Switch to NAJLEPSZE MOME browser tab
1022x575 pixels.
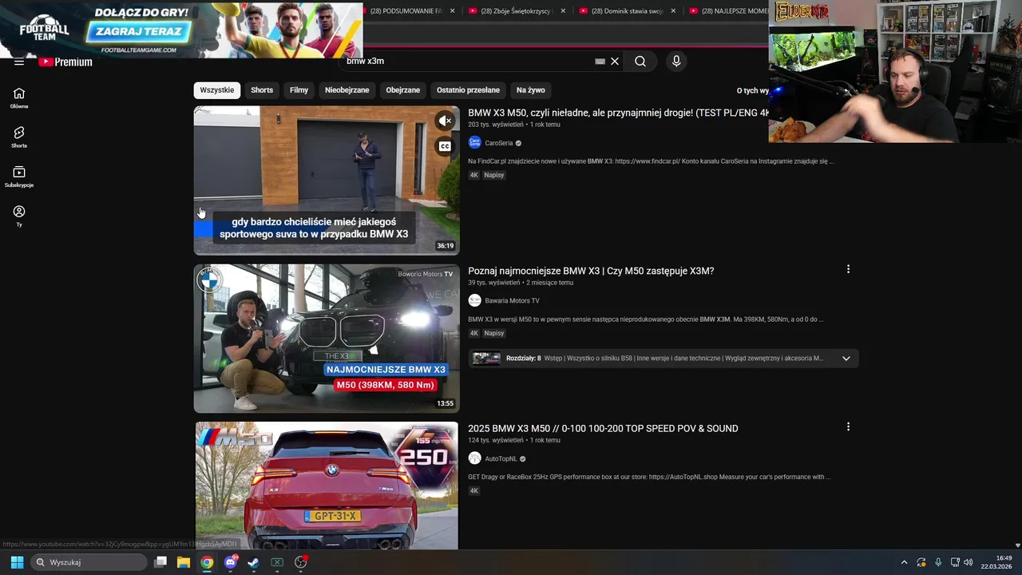coord(728,11)
